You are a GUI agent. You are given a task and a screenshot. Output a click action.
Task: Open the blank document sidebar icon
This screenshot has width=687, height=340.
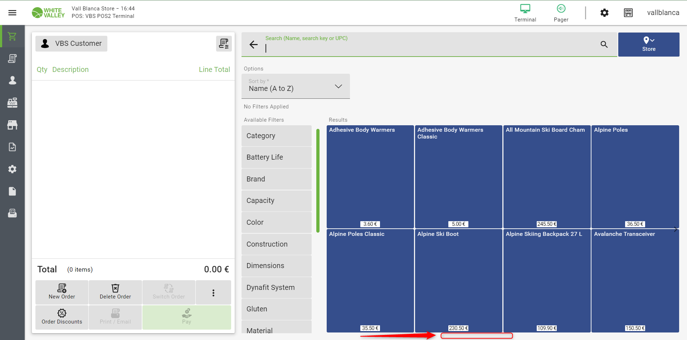coord(12,191)
